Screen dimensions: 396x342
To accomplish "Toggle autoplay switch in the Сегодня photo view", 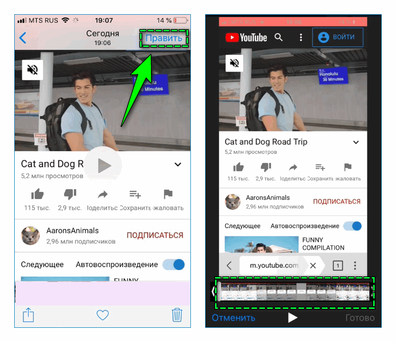I will [x=173, y=264].
